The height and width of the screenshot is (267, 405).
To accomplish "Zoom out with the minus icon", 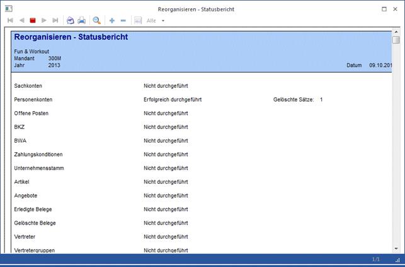I will coord(123,21).
